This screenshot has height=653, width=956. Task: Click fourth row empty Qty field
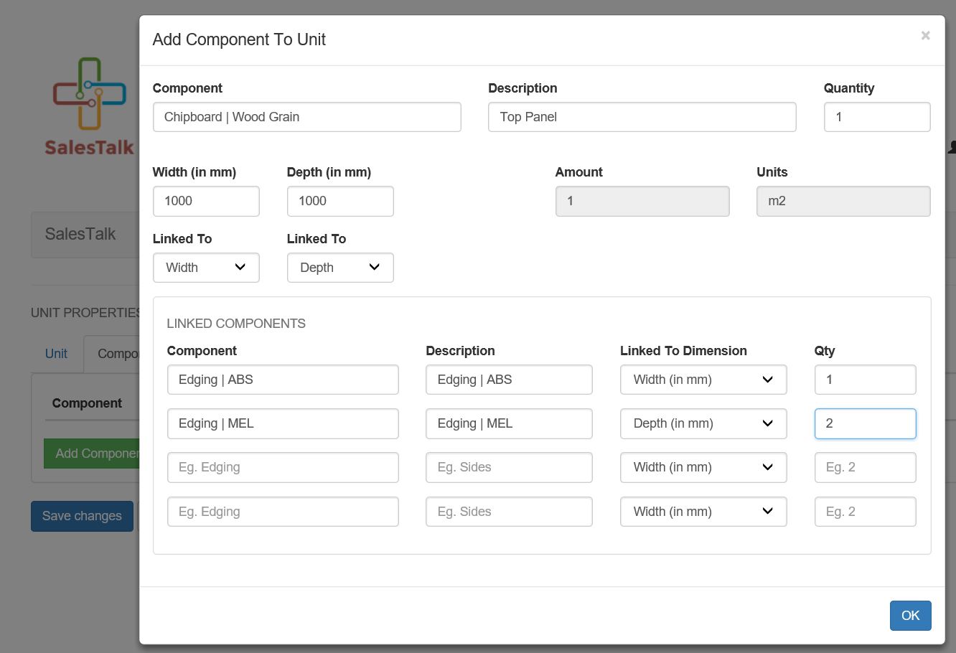tap(865, 512)
